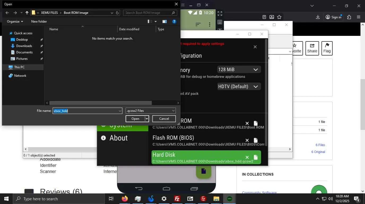Launch Firefox from the taskbar
Screen dimensions: 365x204
[125, 199]
